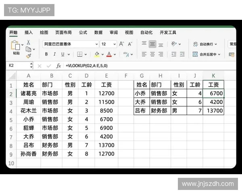Select column E header
242x194 pixels.
(106, 76)
